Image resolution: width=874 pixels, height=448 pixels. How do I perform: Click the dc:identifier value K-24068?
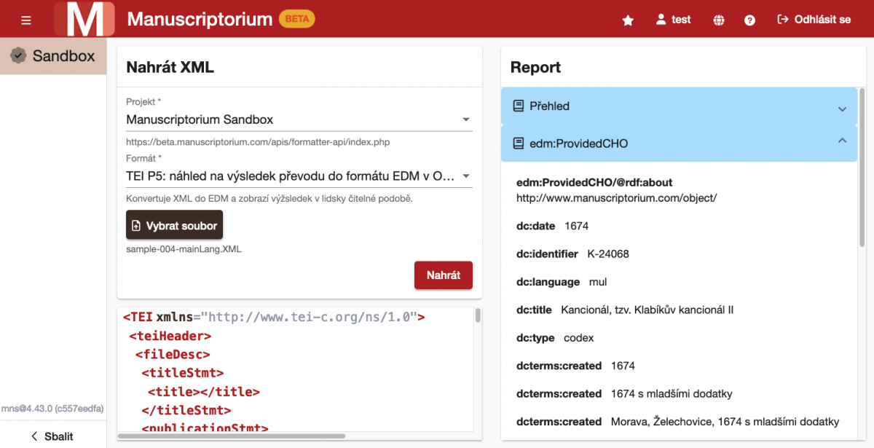(x=608, y=254)
